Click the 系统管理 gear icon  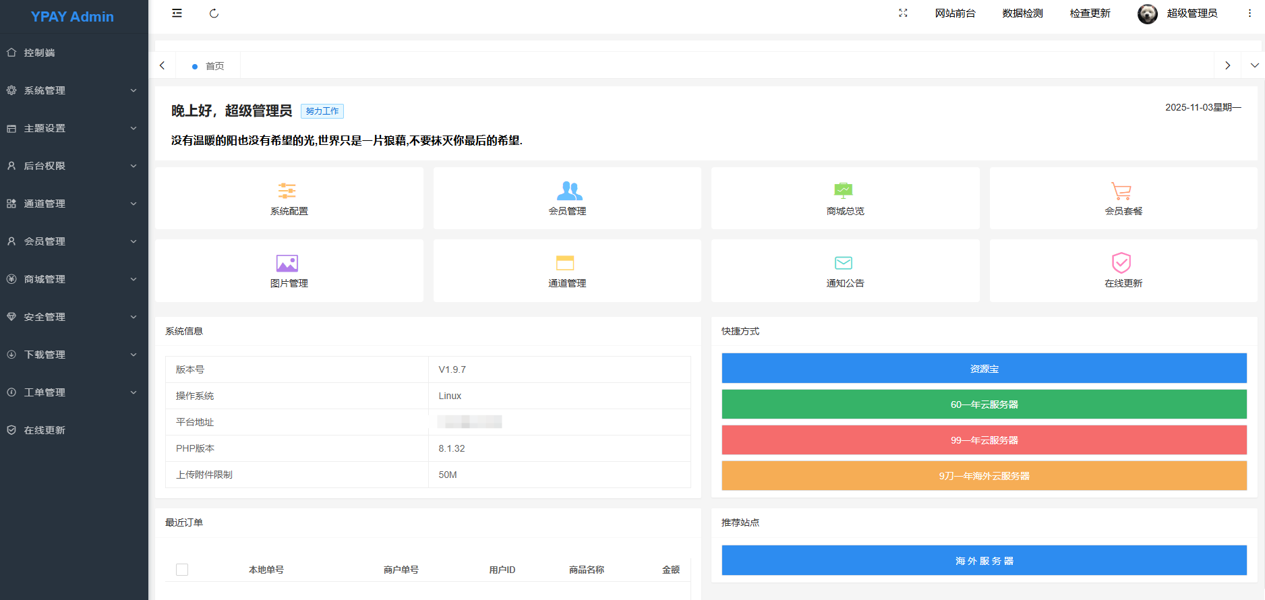(x=11, y=90)
